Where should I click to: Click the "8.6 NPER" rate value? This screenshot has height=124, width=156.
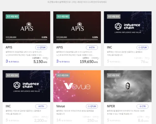143,120
